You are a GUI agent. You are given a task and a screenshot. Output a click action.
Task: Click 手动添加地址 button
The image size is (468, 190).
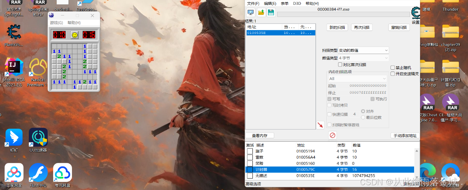(405, 135)
